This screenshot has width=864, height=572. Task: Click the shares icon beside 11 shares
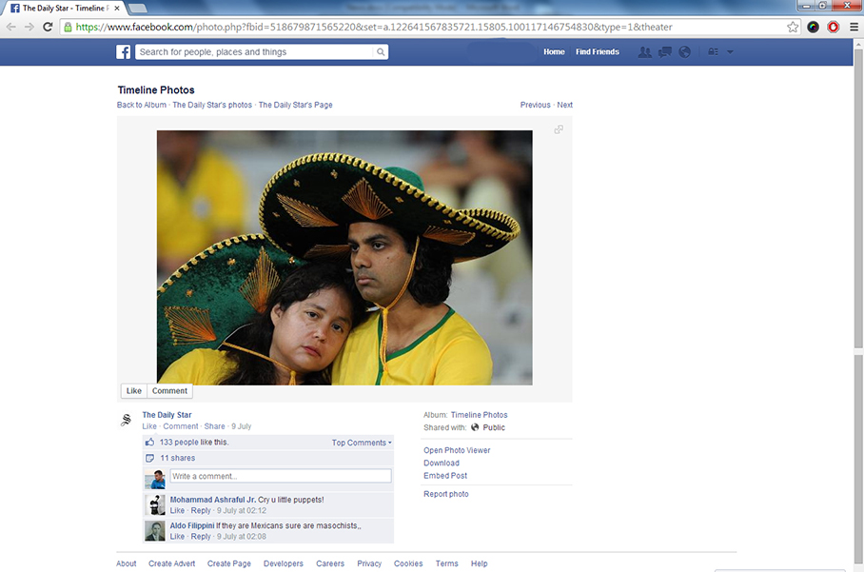pos(150,458)
